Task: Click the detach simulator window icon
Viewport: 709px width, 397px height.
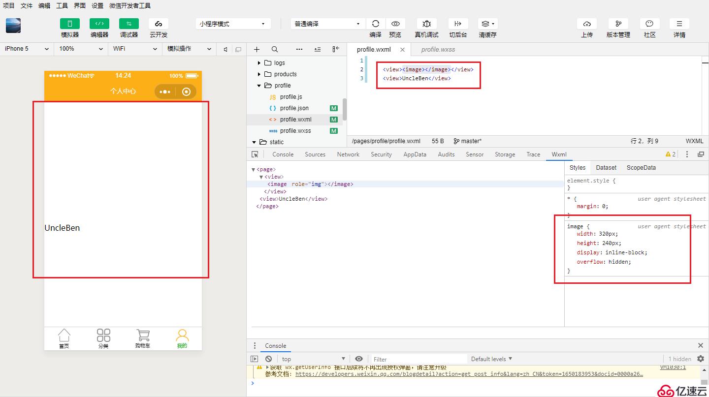Action: (x=238, y=49)
